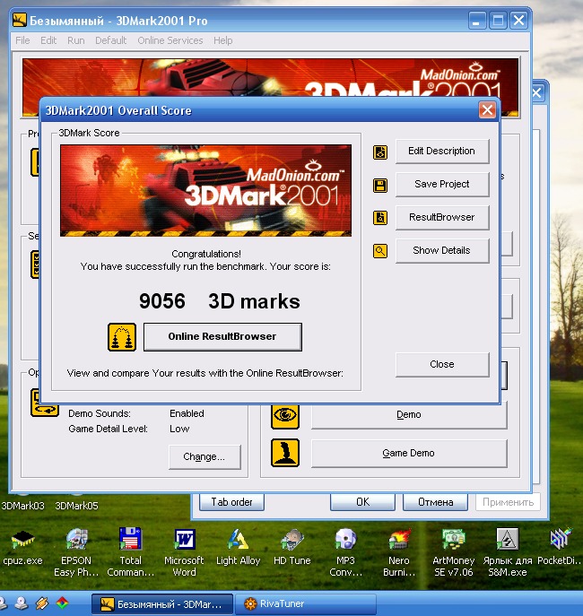Viewport: 583px width, 616px height.
Task: Click the ResultBrowser document icon
Action: (380, 218)
